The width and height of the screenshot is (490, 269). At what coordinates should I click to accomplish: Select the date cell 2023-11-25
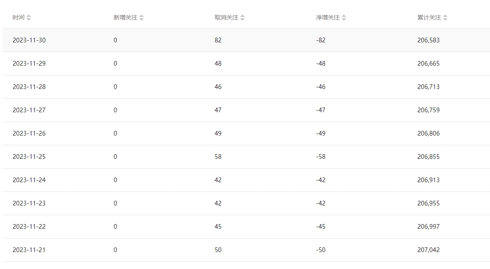(x=29, y=157)
